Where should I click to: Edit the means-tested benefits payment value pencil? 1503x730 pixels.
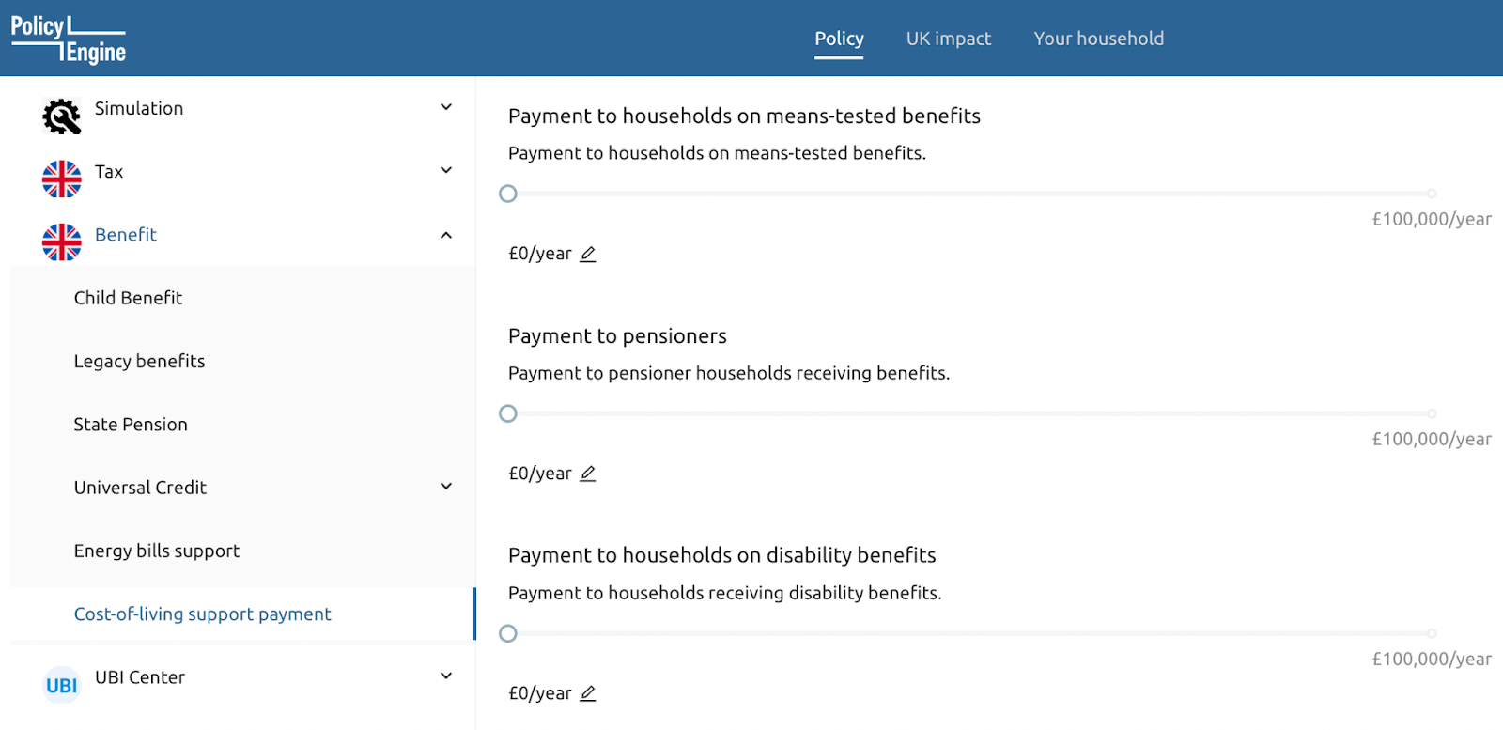[588, 254]
